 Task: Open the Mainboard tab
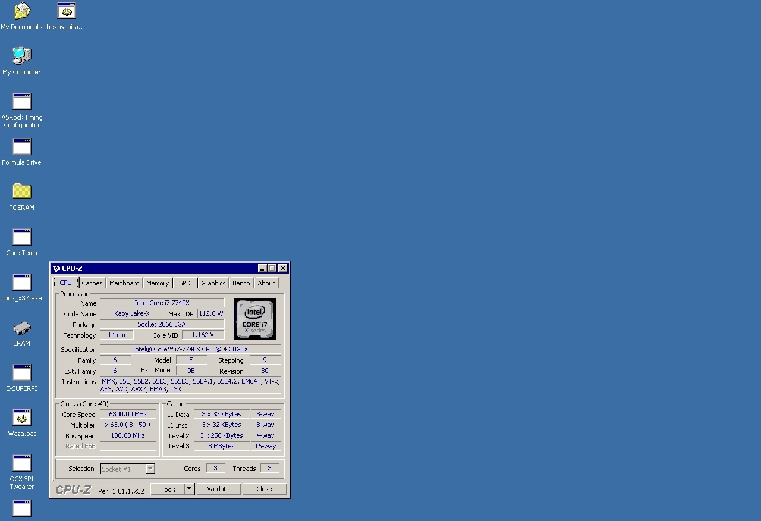point(124,283)
